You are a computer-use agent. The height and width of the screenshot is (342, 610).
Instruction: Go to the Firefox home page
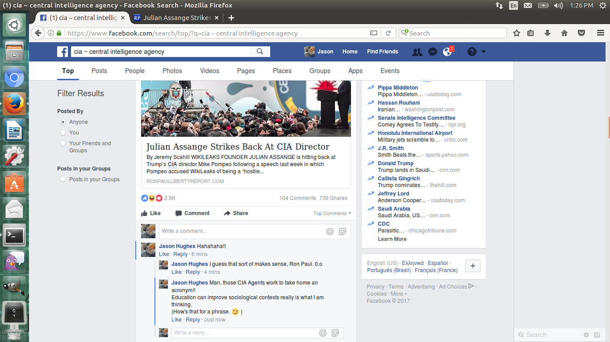564,33
